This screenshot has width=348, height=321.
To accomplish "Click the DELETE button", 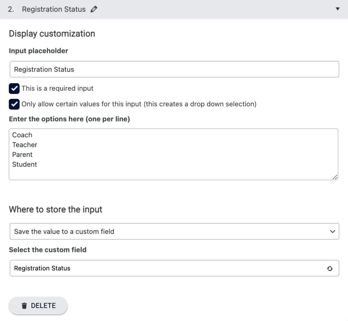I will (38, 305).
